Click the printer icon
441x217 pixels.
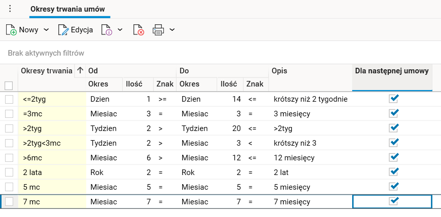[x=158, y=30]
